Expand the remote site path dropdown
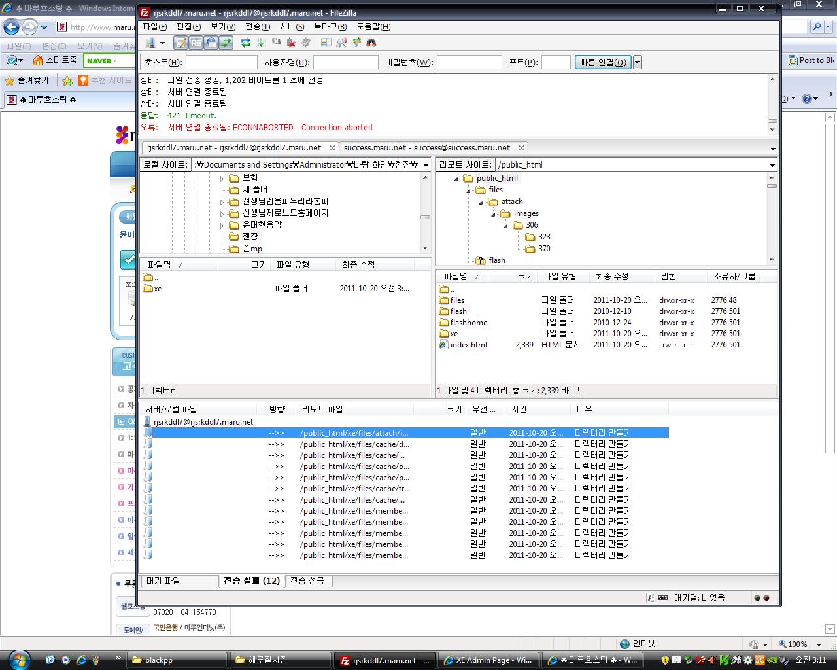837x670 pixels. (772, 165)
